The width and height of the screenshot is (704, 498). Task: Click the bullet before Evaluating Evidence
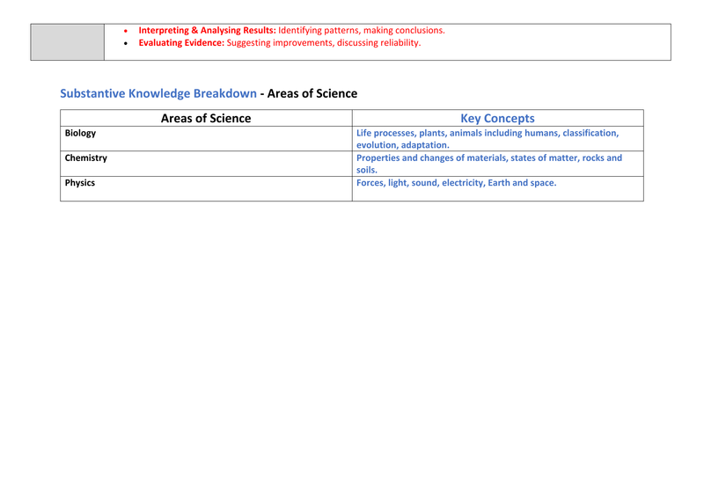127,43
